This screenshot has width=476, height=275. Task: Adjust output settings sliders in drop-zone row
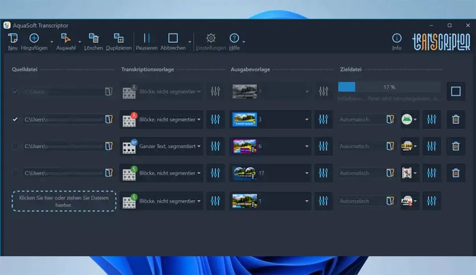(323, 201)
